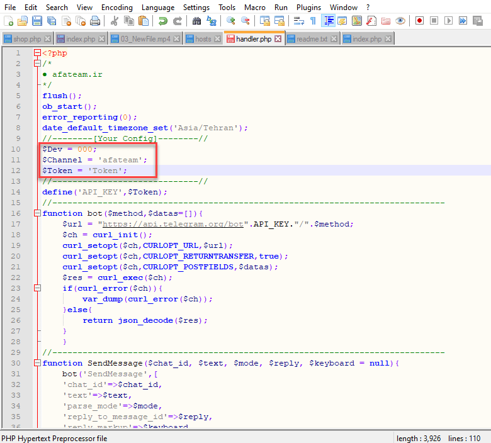
Task: Toggle Word Wrap toolbar button
Action: point(298,21)
